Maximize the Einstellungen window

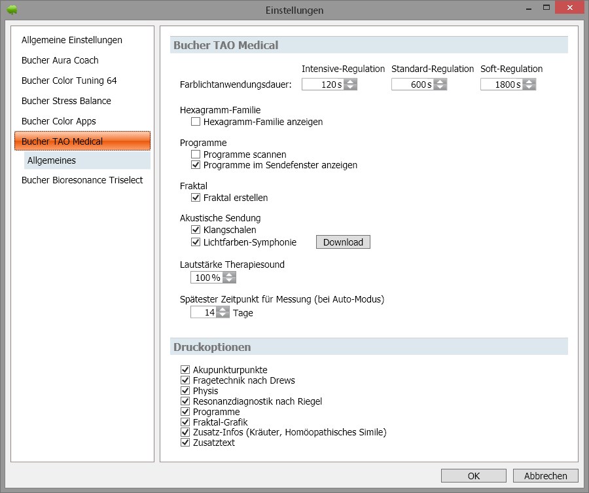pos(546,7)
